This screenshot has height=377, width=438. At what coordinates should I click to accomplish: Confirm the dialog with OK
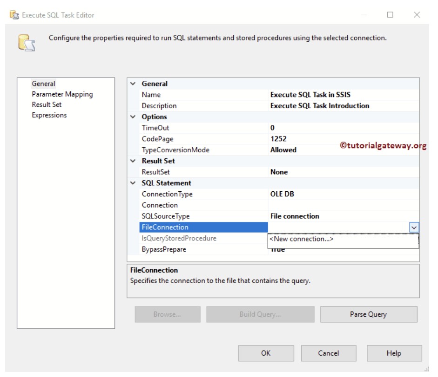click(x=266, y=353)
